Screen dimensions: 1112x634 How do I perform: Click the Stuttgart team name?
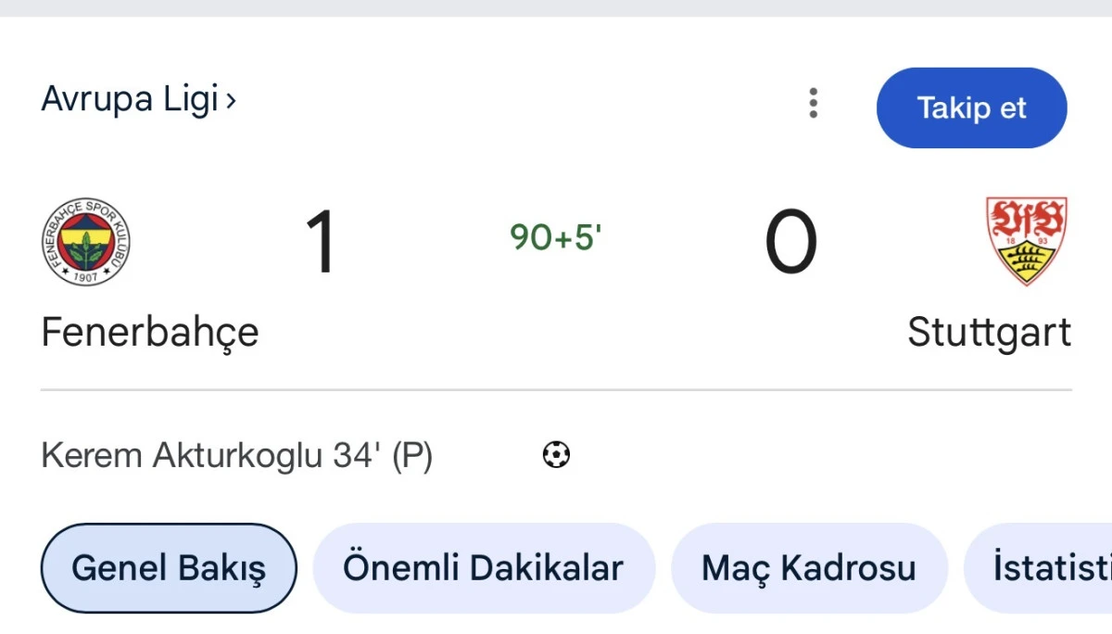click(989, 332)
